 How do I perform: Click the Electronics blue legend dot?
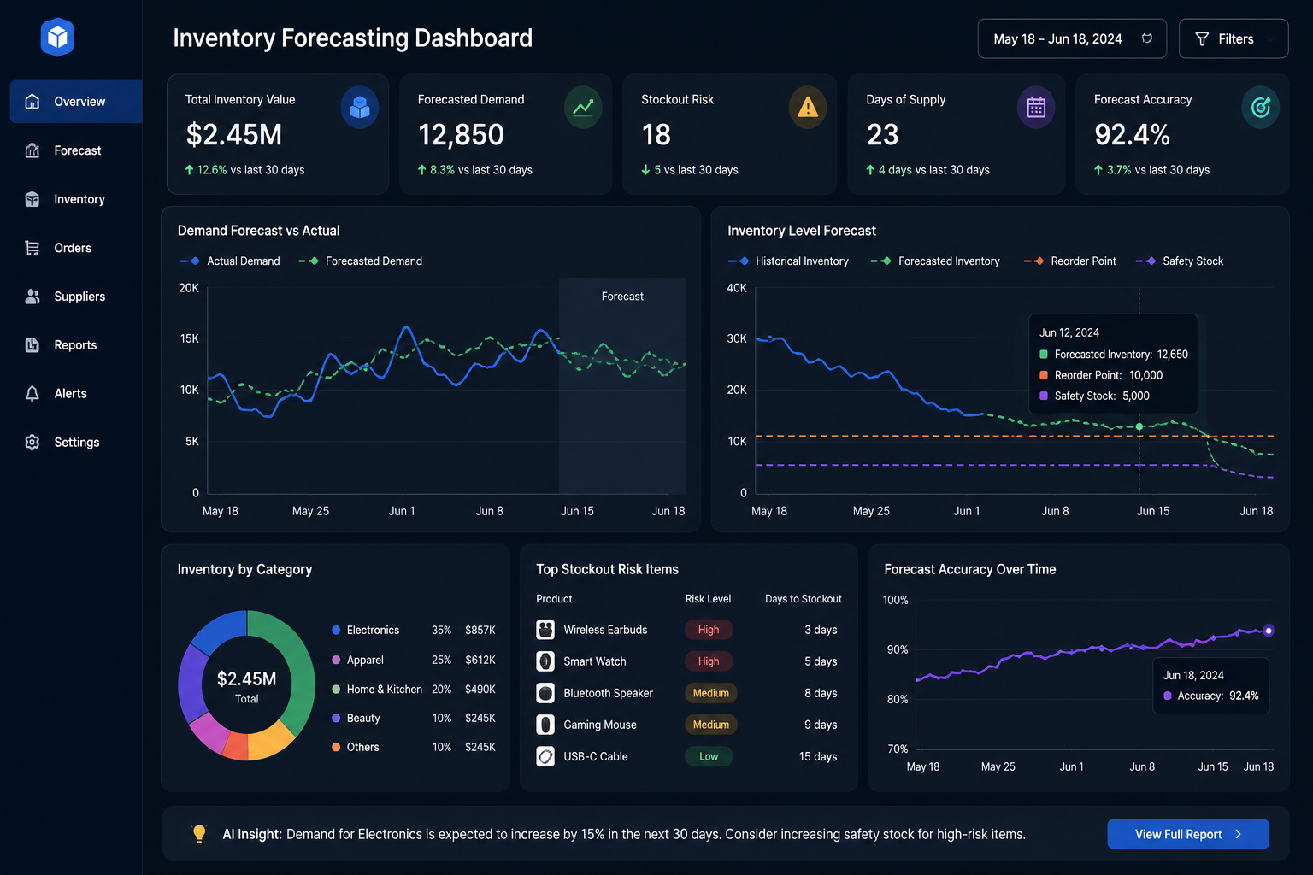[x=336, y=631]
